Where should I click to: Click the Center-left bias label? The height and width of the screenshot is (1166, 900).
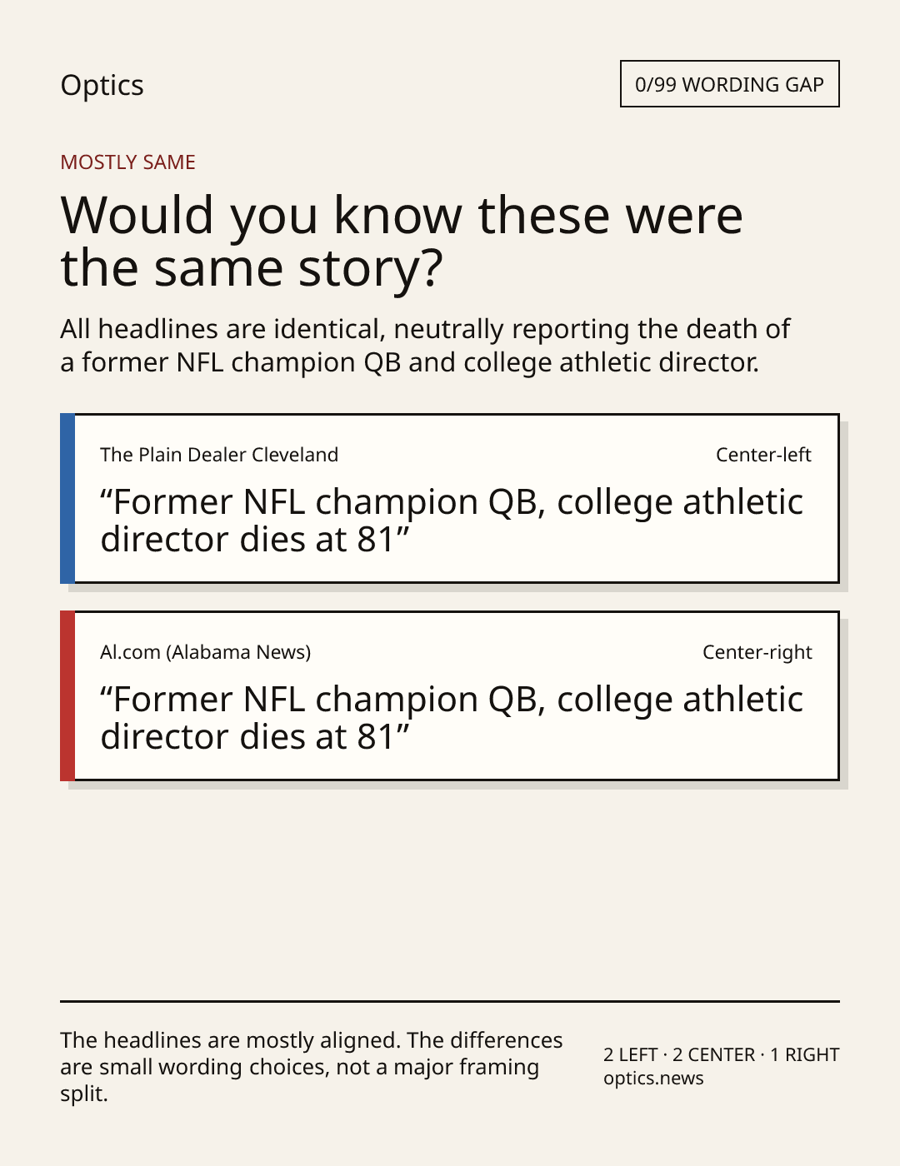tap(763, 455)
